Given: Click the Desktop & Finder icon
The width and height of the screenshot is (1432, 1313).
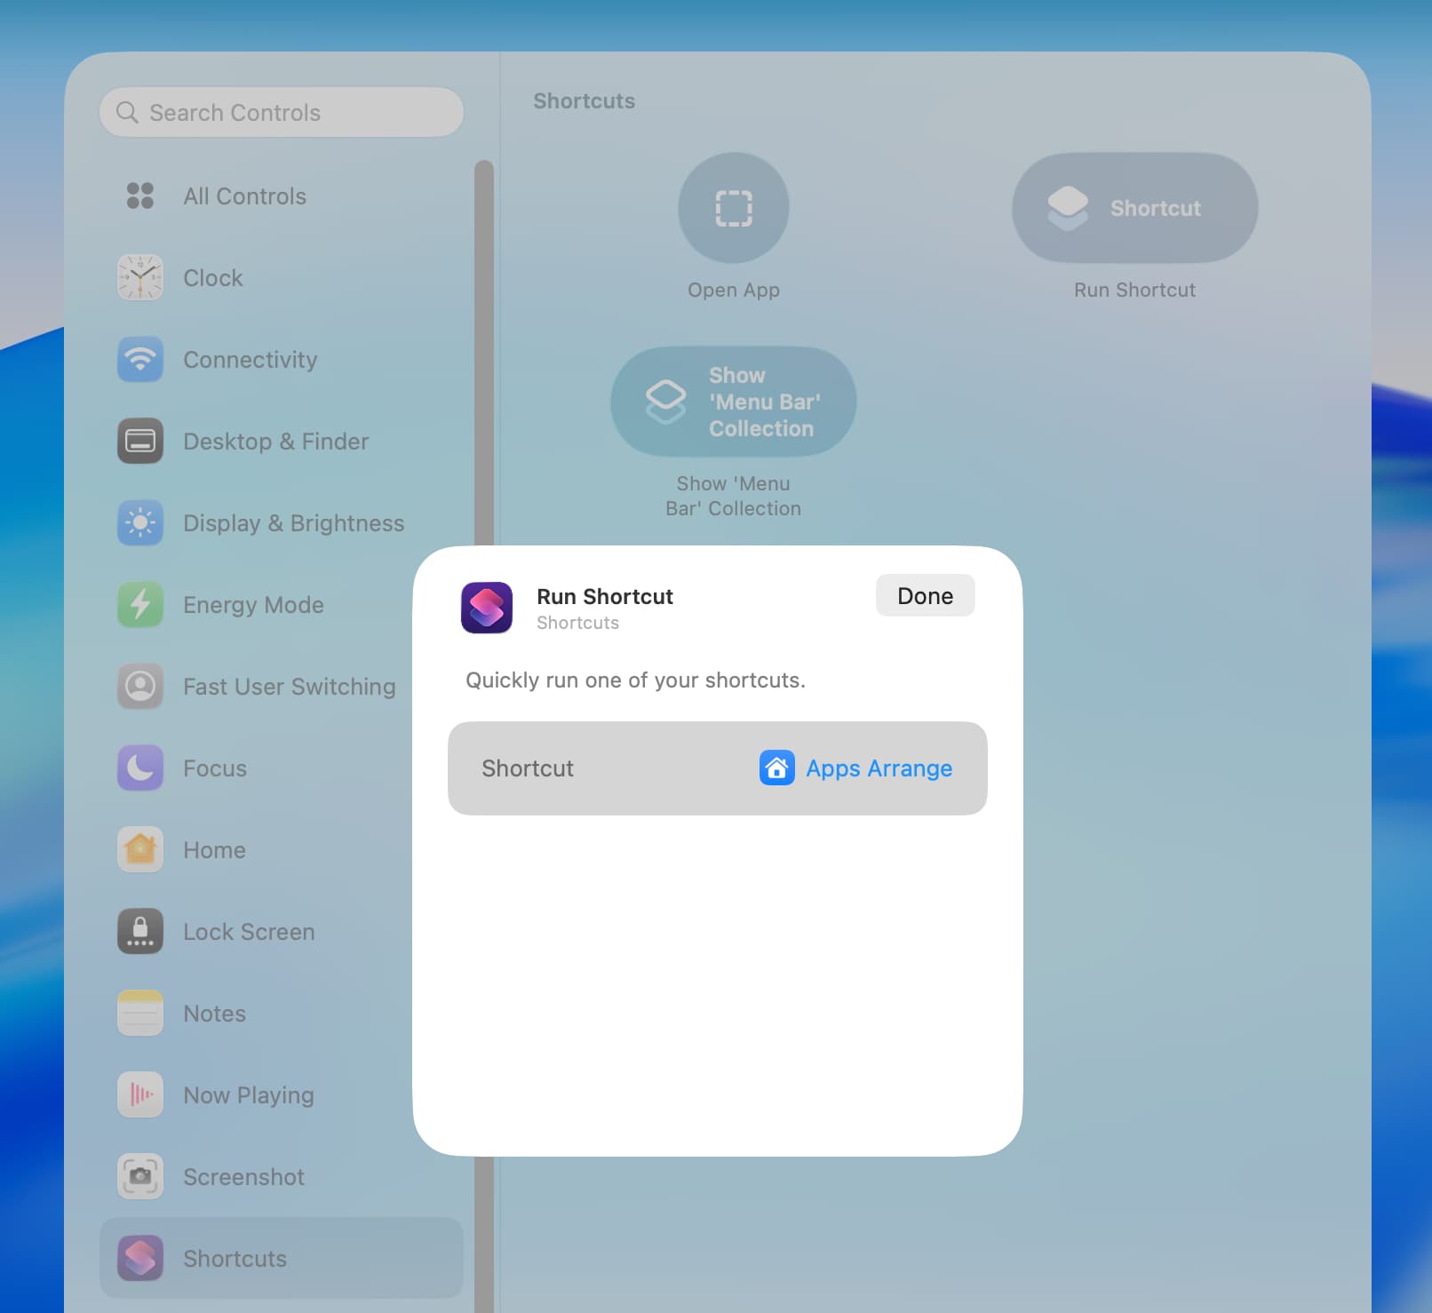Looking at the screenshot, I should click(140, 441).
